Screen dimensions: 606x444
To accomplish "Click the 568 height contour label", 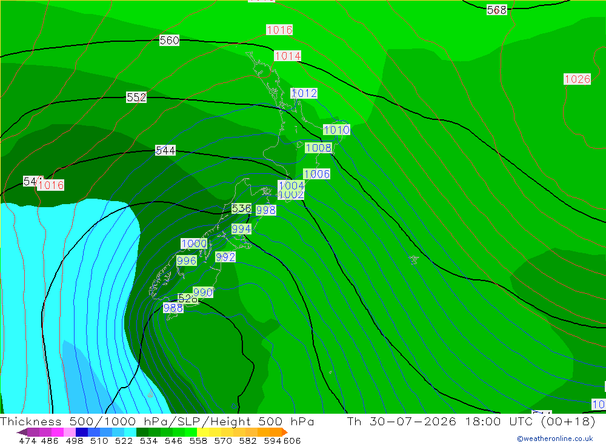I will (497, 10).
